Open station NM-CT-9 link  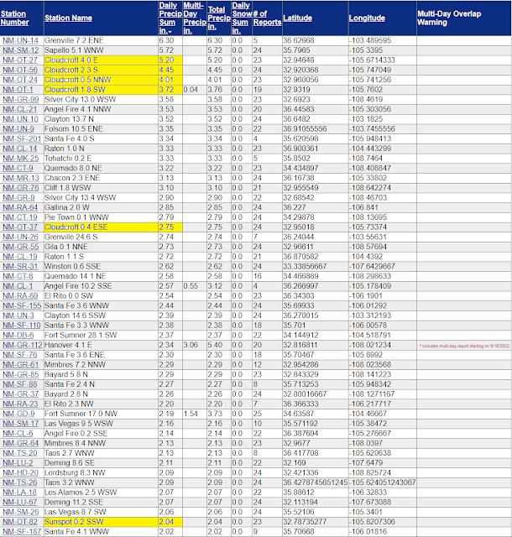[18, 168]
